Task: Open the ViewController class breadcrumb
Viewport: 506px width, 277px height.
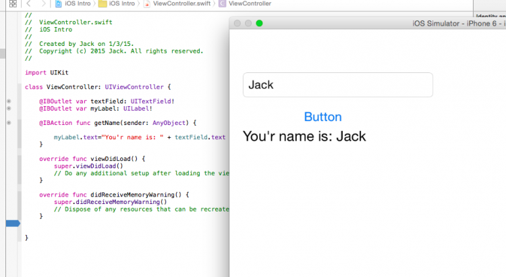Action: click(x=246, y=4)
